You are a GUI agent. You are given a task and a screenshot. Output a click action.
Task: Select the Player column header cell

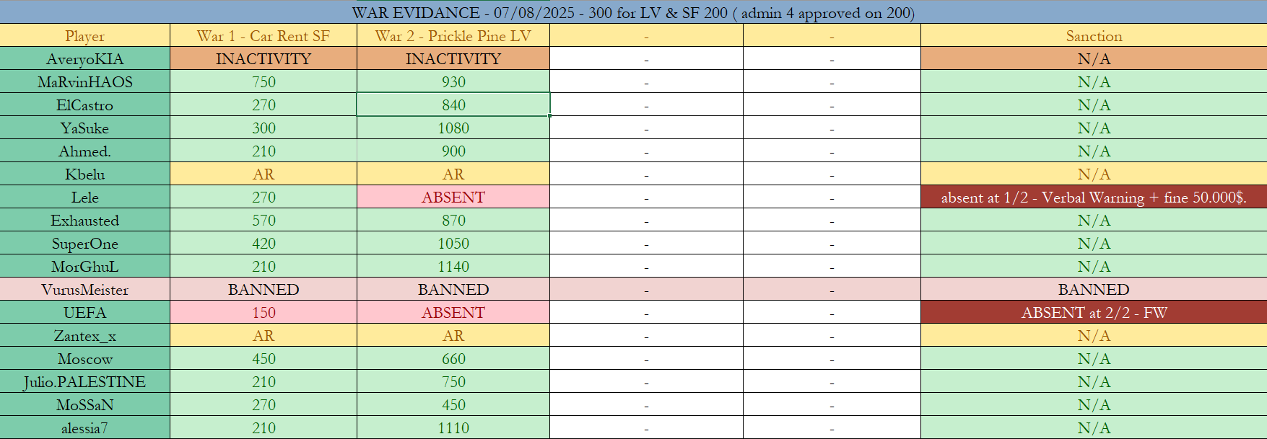(84, 36)
